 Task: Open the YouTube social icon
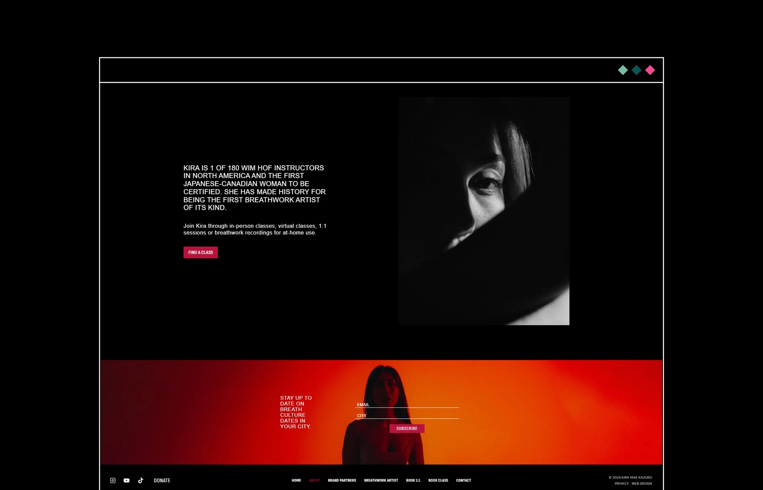coord(126,481)
